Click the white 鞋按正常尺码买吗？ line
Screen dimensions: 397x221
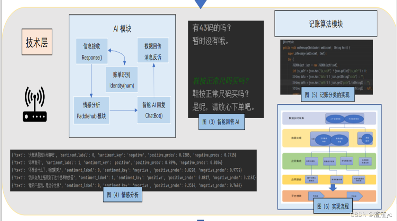tap(221, 93)
